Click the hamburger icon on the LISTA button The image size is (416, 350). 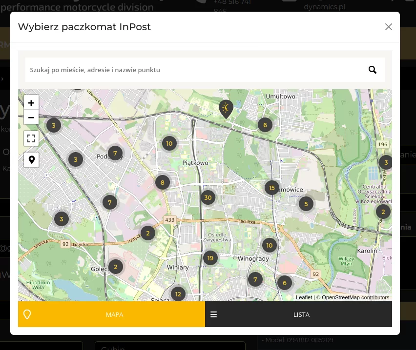click(213, 314)
